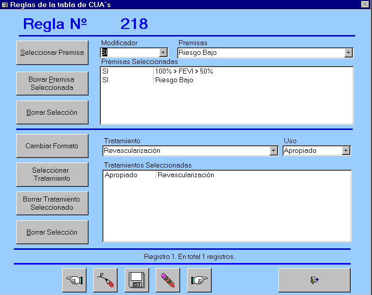Expand the Premisas dropdown list
The height and width of the screenshot is (295, 372).
pos(348,52)
